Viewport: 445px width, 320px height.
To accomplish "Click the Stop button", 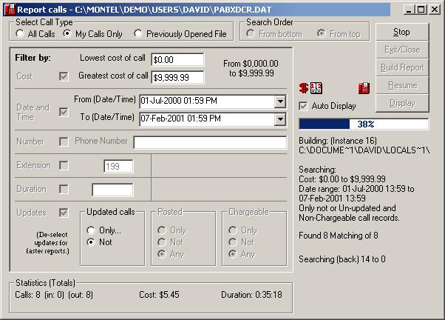I will coord(402,32).
